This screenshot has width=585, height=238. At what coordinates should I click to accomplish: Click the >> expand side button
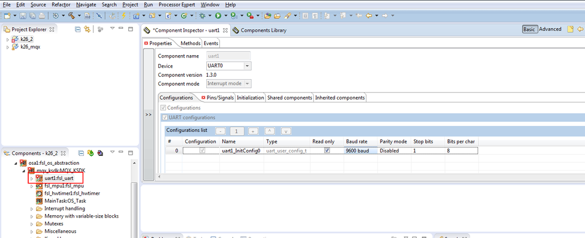coord(148,114)
